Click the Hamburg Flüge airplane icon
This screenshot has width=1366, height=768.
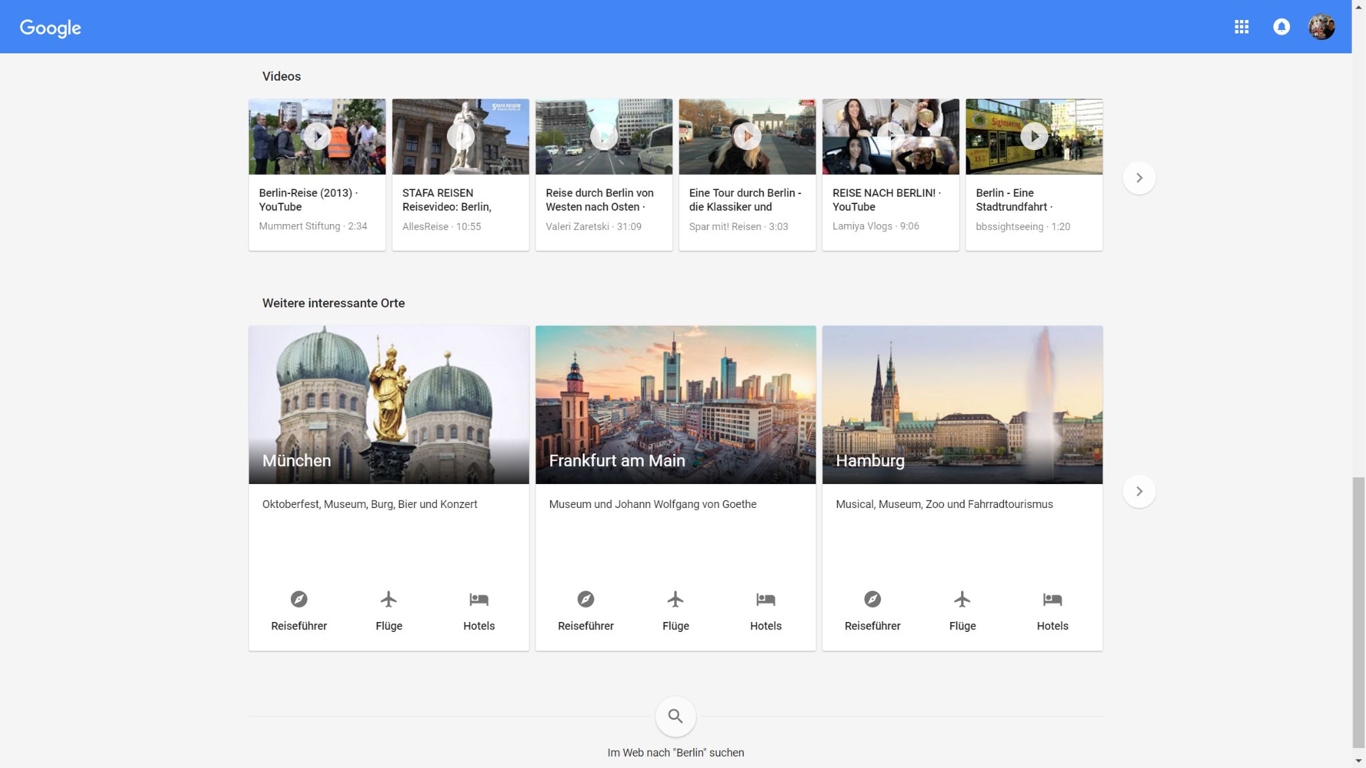point(962,599)
